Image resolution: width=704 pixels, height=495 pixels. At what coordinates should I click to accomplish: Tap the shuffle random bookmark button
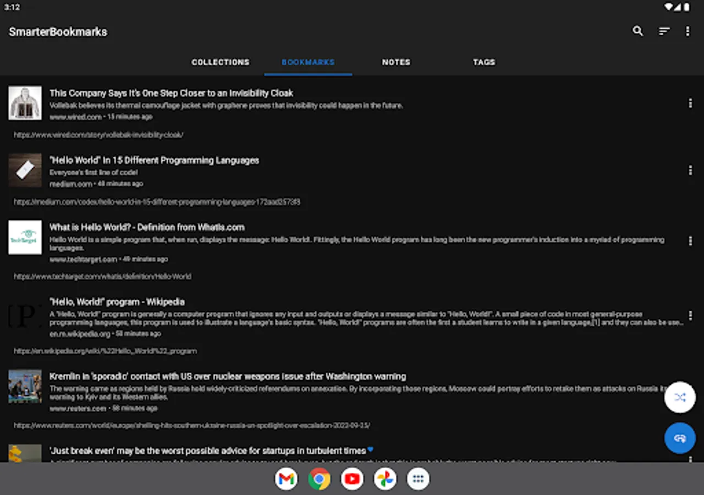pyautogui.click(x=680, y=397)
